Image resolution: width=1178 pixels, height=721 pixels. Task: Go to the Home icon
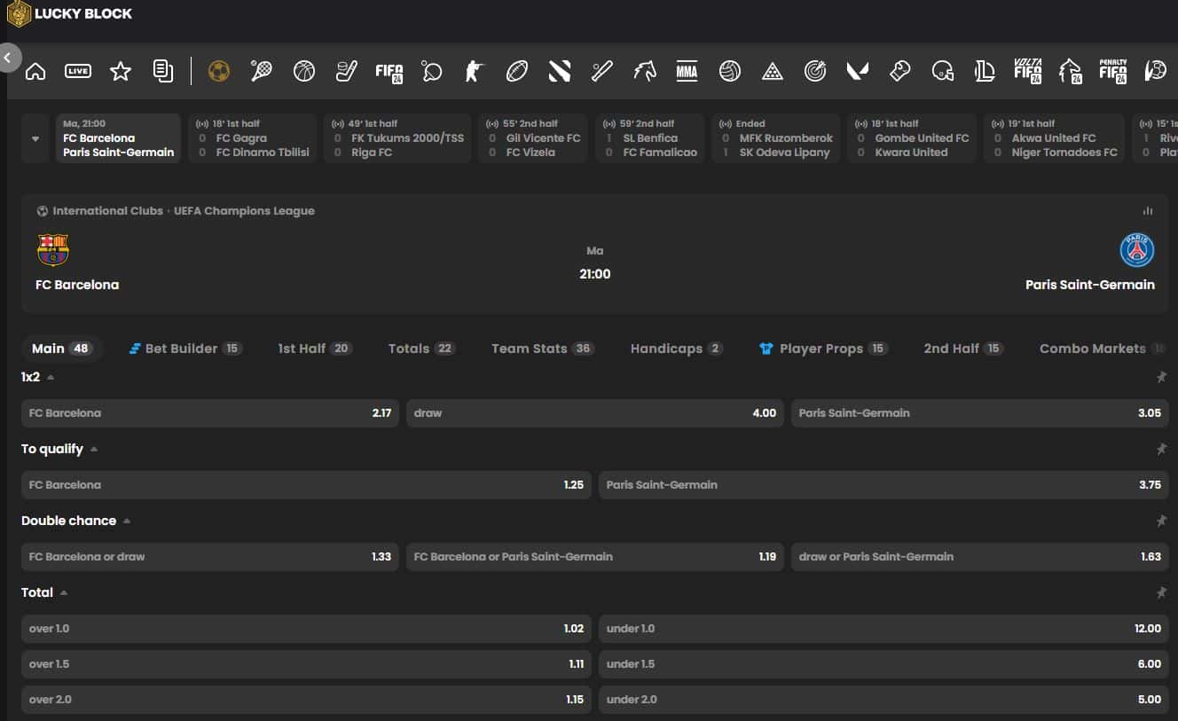35,72
